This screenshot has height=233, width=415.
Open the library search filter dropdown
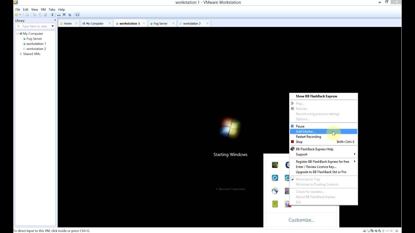pyautogui.click(x=53, y=26)
